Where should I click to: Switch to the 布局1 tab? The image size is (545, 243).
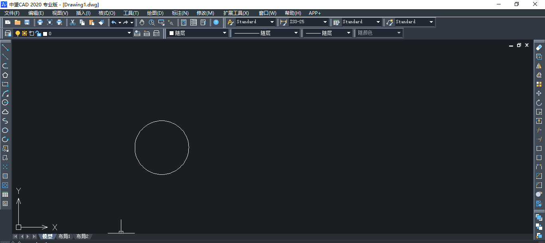coord(64,237)
